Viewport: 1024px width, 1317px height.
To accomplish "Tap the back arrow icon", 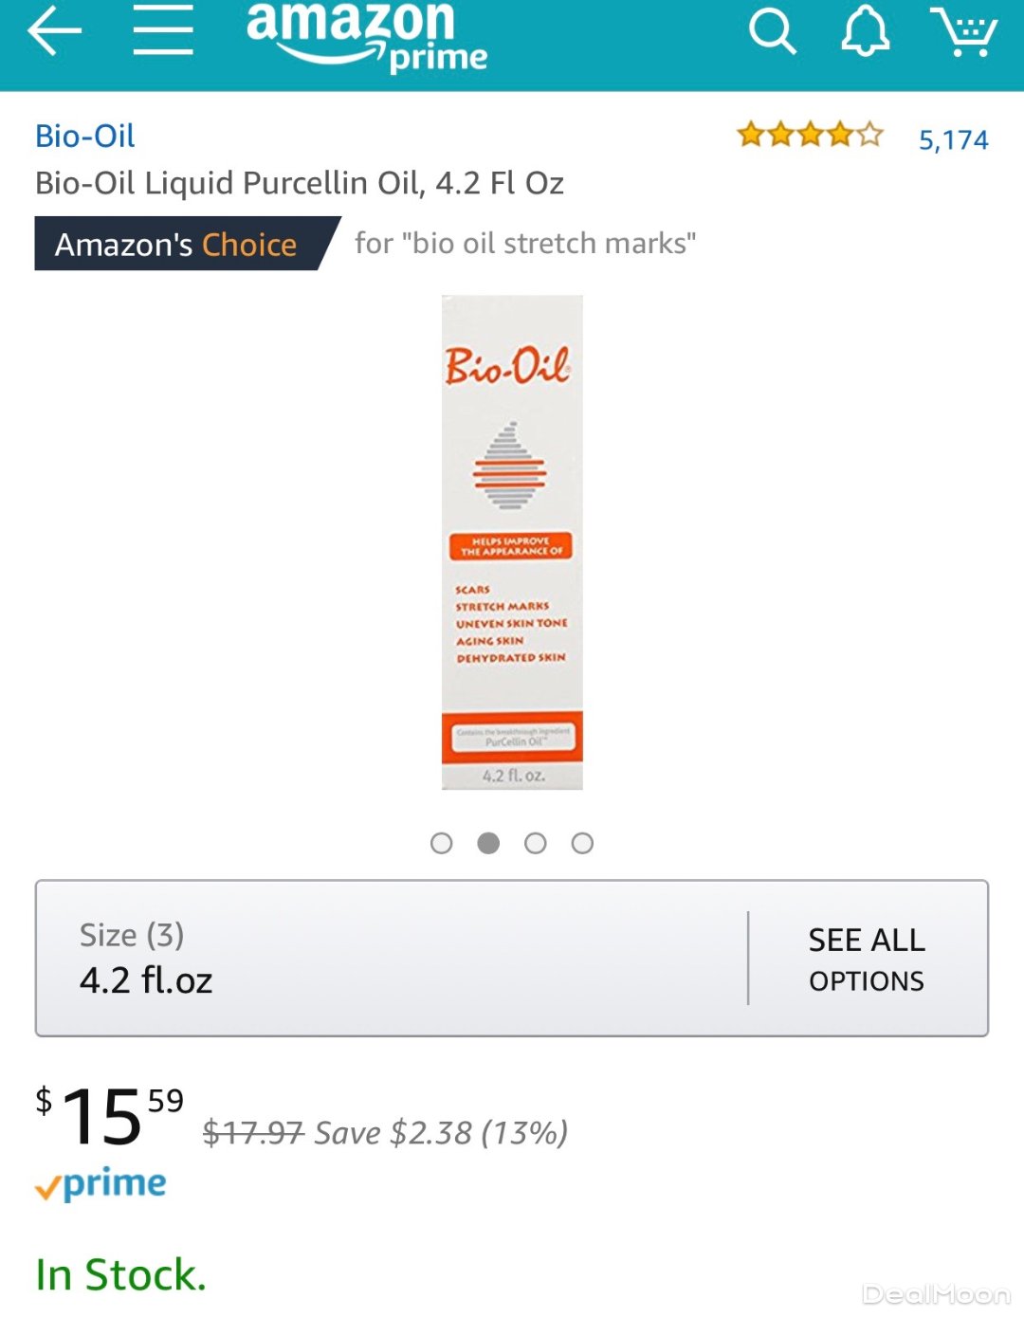I will [54, 31].
